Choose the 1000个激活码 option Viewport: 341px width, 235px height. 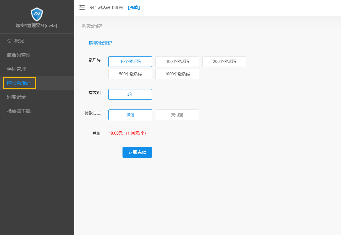pos(177,74)
